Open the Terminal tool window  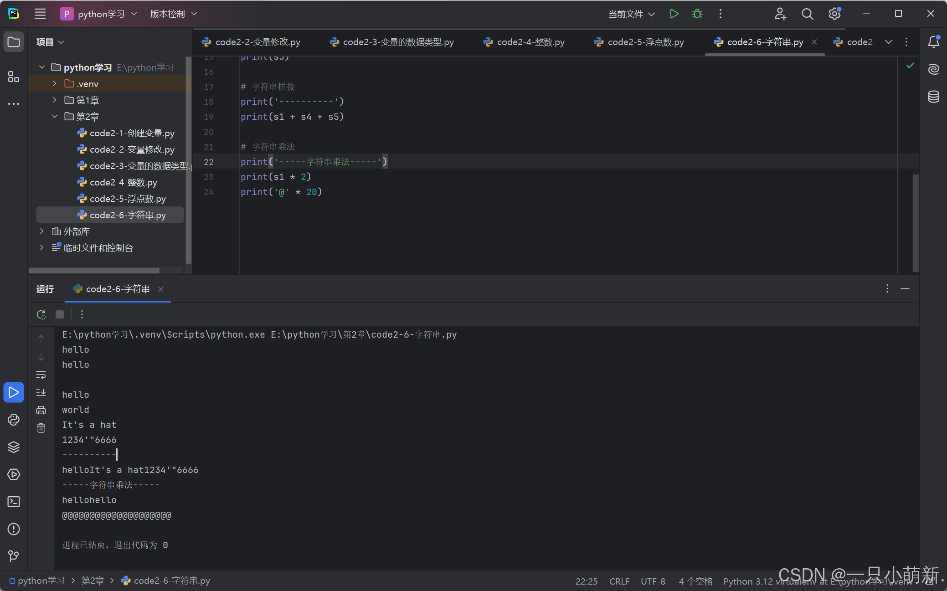click(x=14, y=502)
